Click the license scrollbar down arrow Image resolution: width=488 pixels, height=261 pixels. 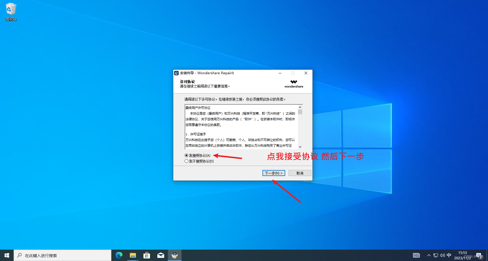[300, 147]
